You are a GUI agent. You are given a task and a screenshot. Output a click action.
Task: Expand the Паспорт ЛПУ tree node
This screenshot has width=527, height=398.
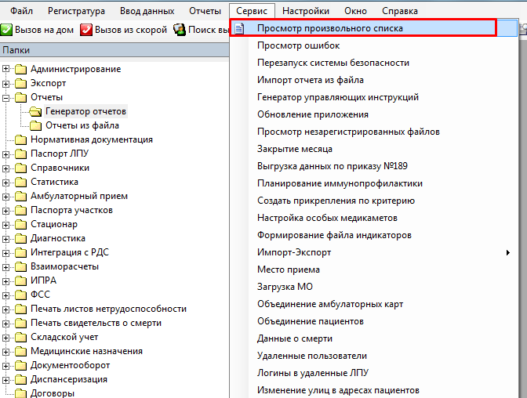(5, 154)
